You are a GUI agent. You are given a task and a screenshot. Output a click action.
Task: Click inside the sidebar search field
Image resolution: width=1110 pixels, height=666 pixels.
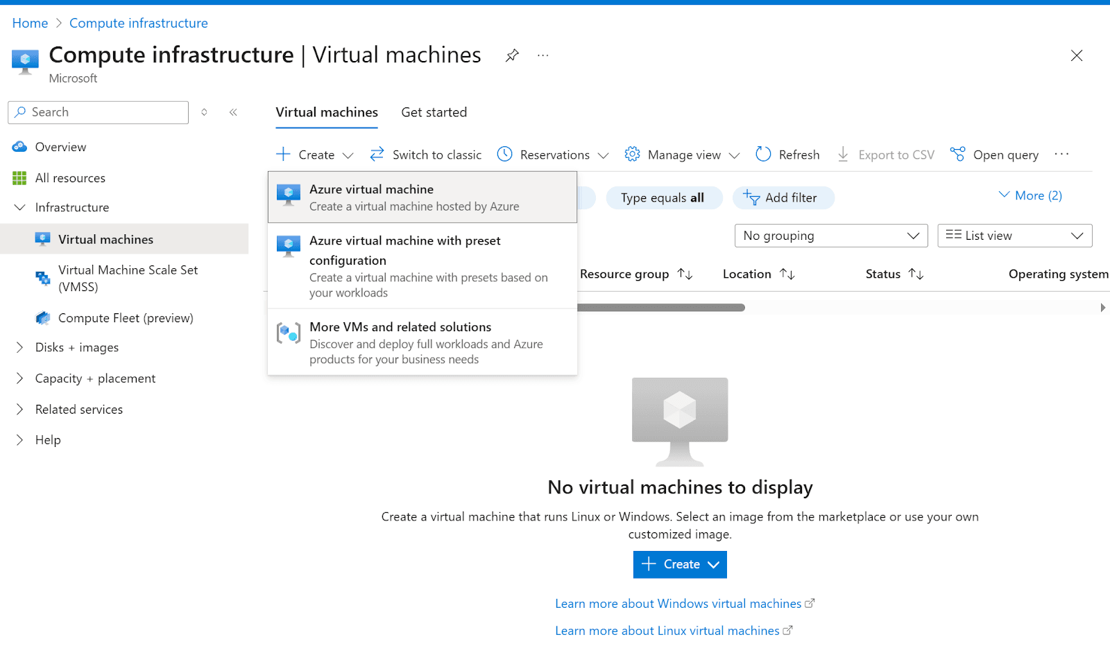click(97, 112)
